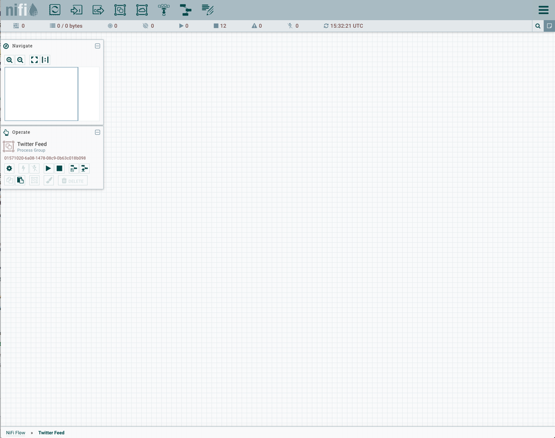The height and width of the screenshot is (438, 555).
Task: Select the Label toolbar icon
Action: (x=207, y=9)
